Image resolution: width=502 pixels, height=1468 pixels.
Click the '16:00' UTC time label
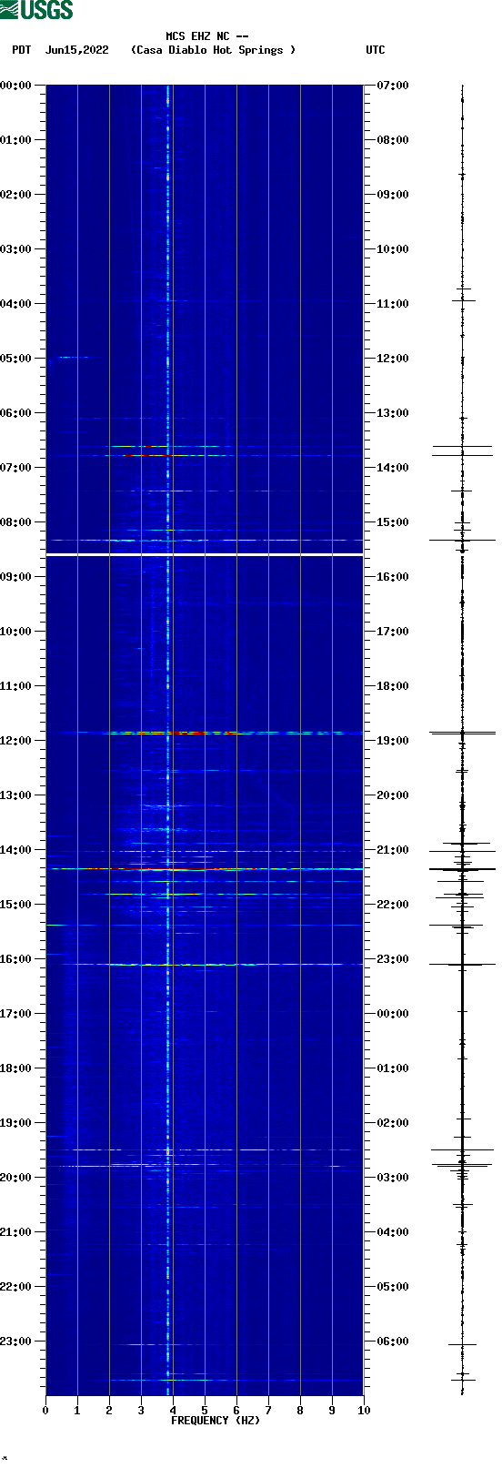pyautogui.click(x=393, y=577)
